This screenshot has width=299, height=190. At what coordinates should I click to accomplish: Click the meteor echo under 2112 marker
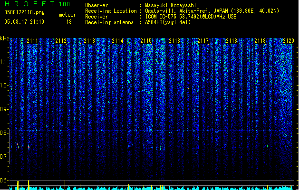(65, 147)
